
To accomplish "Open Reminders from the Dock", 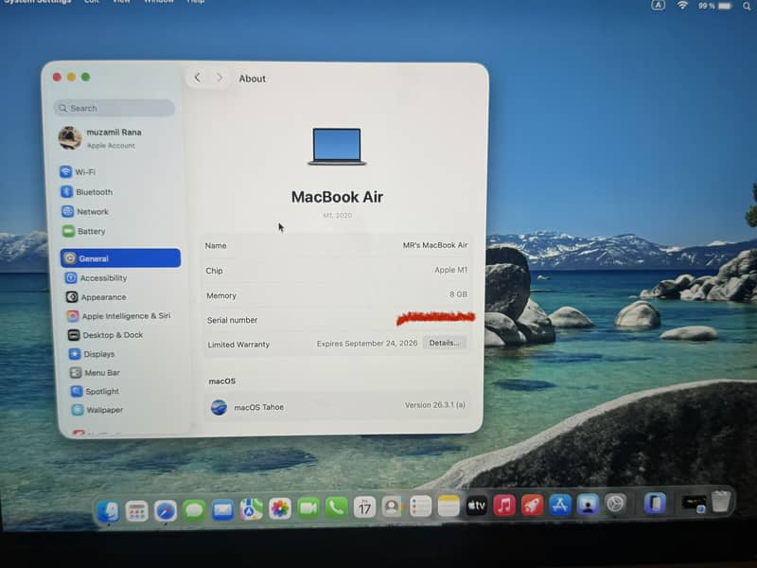I will 420,506.
